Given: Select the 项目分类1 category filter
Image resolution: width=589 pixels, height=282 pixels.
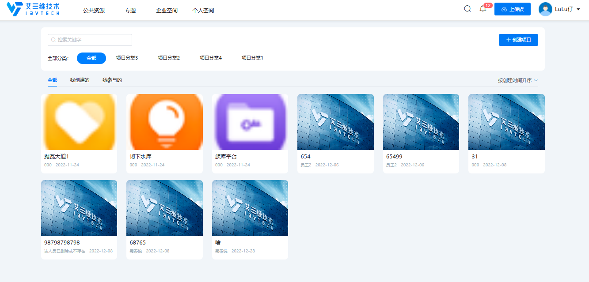Looking at the screenshot, I should click(252, 57).
